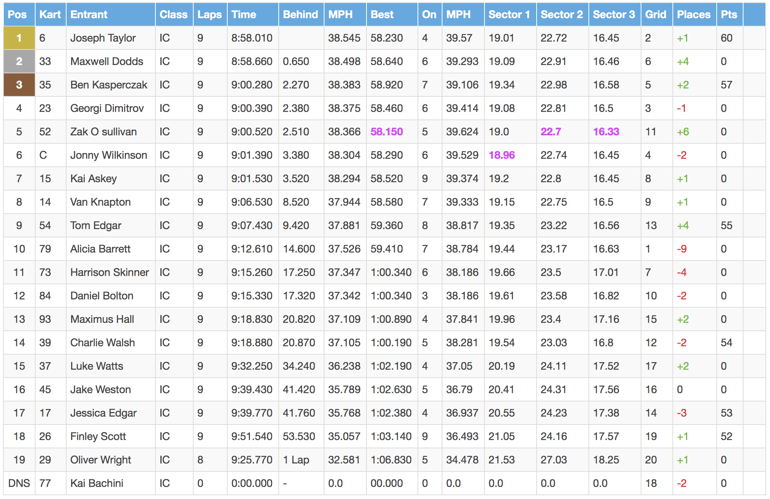
Task: Click Tom Edgar's 55 points value
Action: [x=727, y=225]
